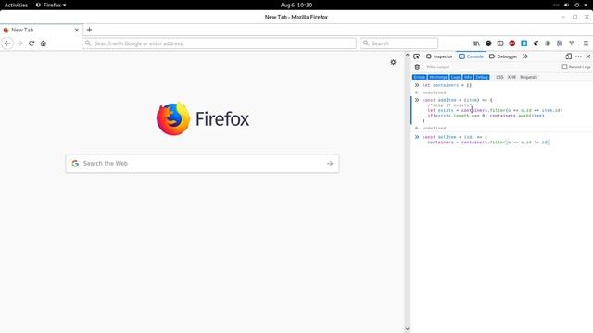Select the New Tab browser tab

point(41,30)
